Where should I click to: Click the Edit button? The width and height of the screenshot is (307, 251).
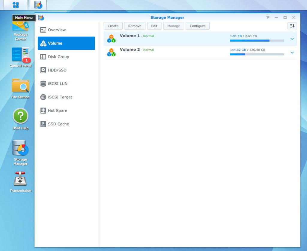(154, 26)
